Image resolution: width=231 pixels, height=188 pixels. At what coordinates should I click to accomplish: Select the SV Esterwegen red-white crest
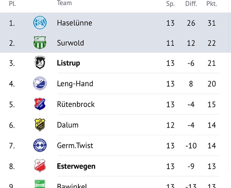[40, 166]
